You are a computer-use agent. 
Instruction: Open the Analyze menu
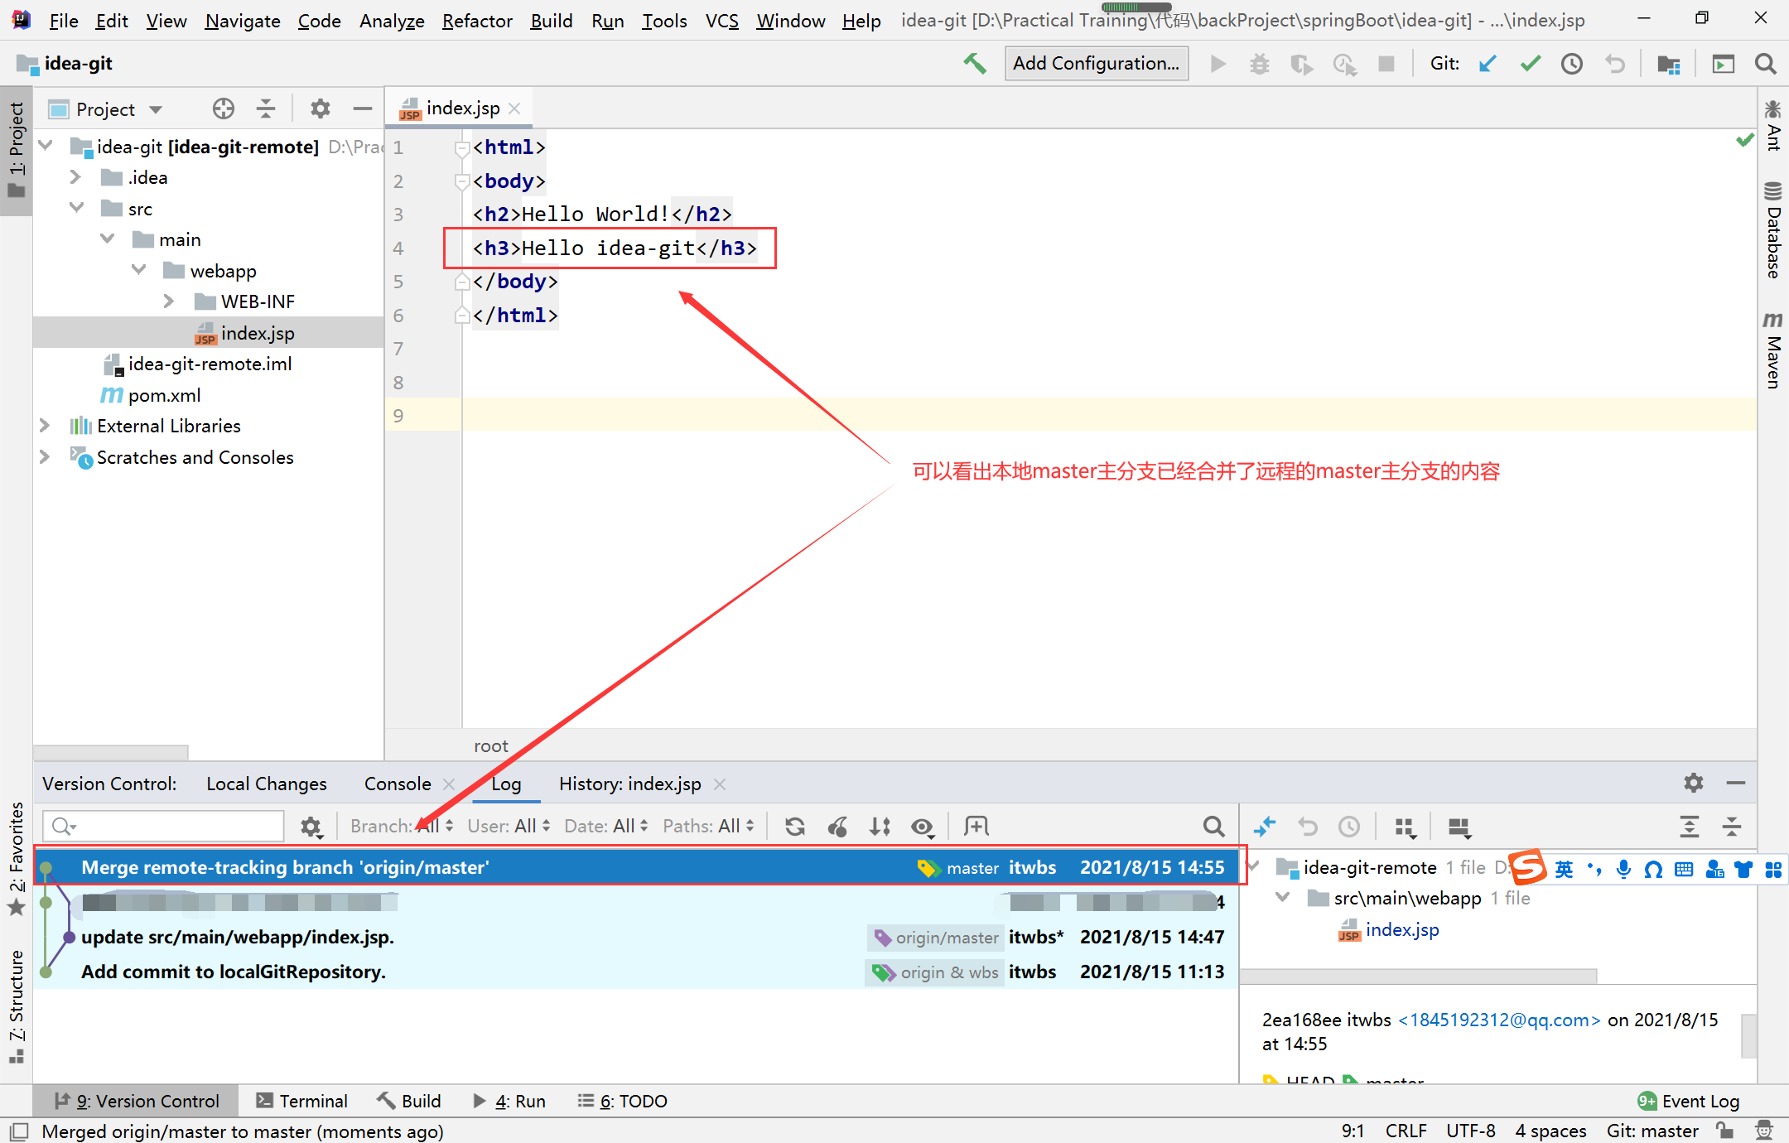tap(392, 21)
